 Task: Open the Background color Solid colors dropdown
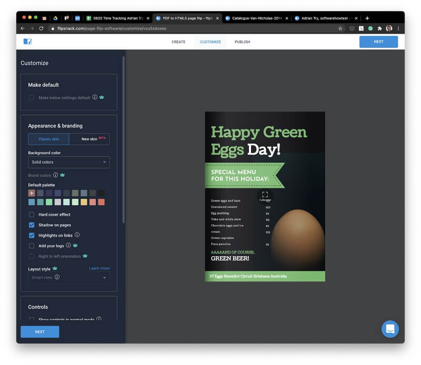click(x=68, y=162)
